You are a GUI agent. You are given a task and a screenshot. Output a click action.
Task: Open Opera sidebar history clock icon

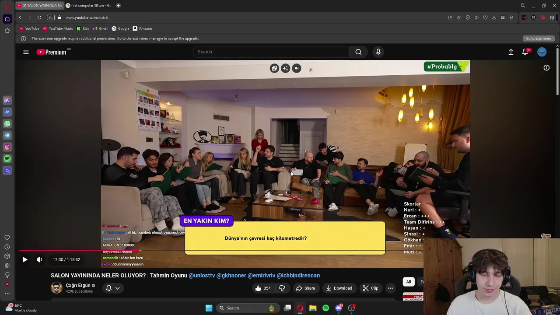[x=7, y=247]
